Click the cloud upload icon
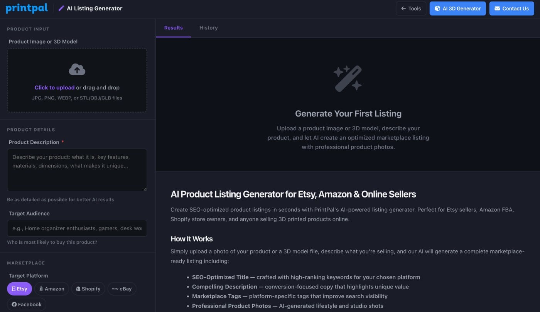Screen dimensions: 540x312 77,69
